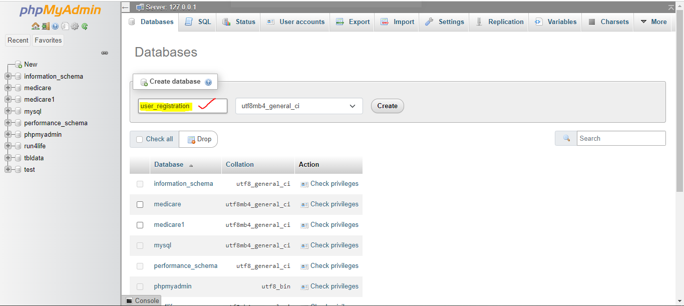The width and height of the screenshot is (684, 306).
Task: Click the Console bar icon
Action: pyautogui.click(x=129, y=300)
